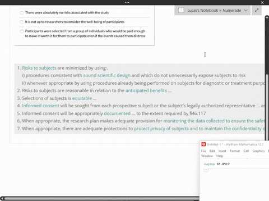Click the Wolfram Mathematica app icon
Image resolution: width=269 pixels, height=201 pixels.
click(x=203, y=144)
